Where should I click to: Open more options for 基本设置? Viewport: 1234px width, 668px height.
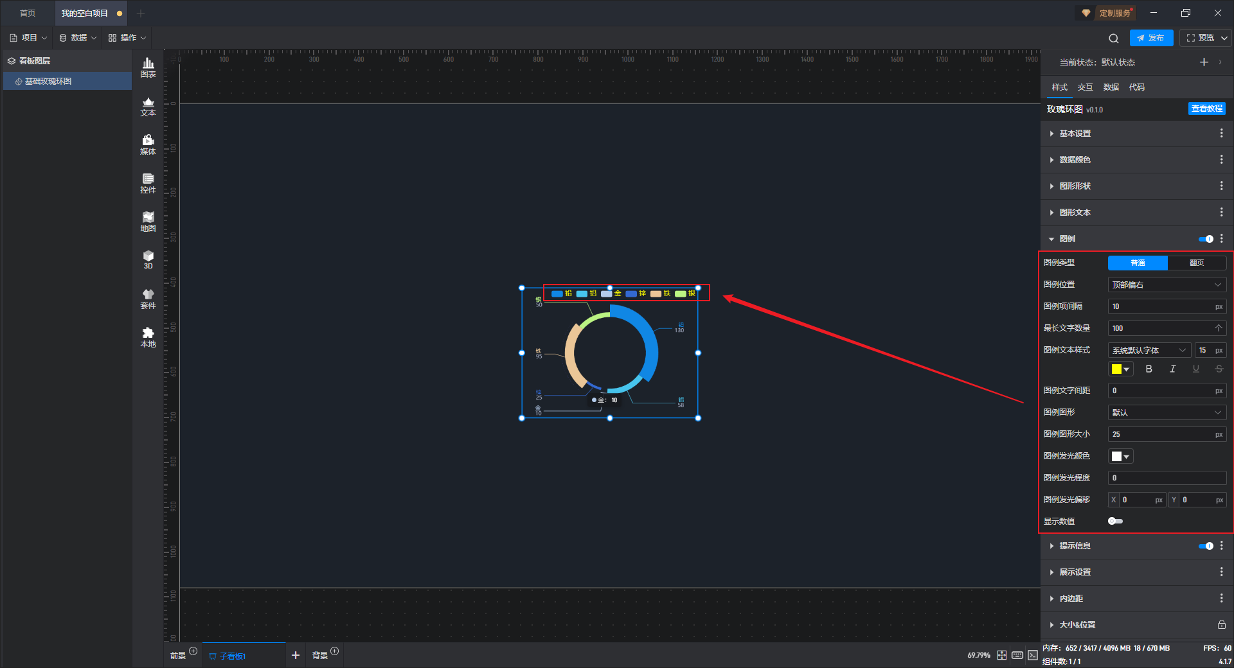click(1221, 133)
